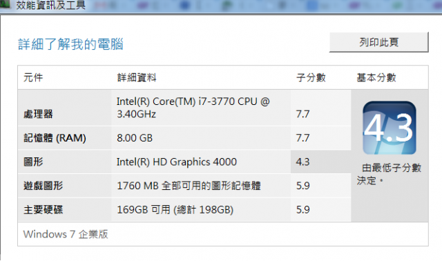Click the highlighted 4.3 graphics subscore
This screenshot has height=261, width=442.
coord(302,162)
